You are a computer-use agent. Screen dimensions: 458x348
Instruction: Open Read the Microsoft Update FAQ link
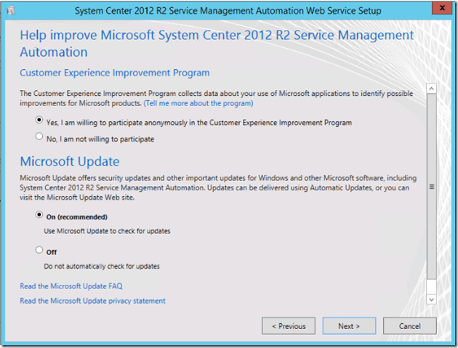click(x=71, y=286)
